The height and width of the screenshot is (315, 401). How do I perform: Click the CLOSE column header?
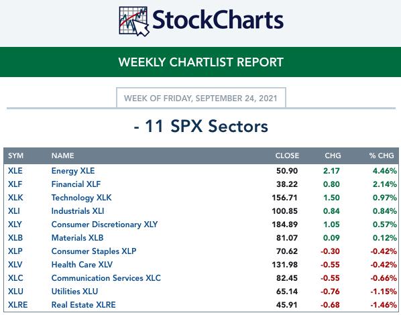[287, 155]
